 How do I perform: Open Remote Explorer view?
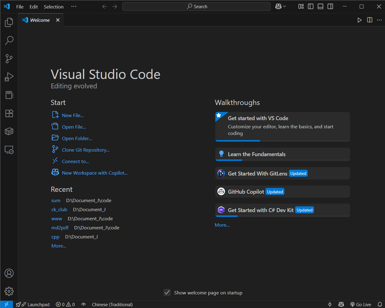click(x=9, y=150)
